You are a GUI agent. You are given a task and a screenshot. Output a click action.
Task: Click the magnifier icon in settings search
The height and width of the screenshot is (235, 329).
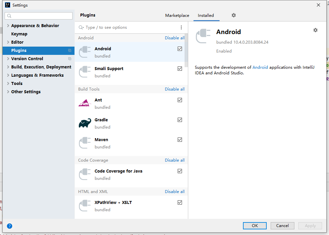[x=9, y=16]
